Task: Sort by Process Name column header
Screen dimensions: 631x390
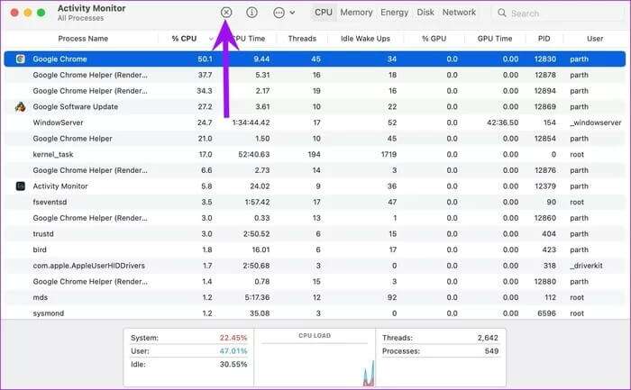Action: [83, 39]
